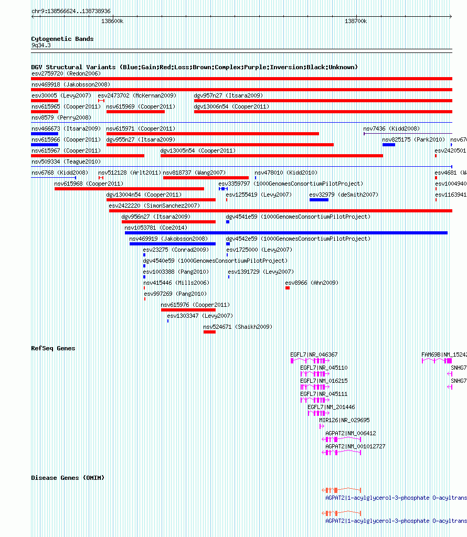Click nsv615976 (Cooper2011) label
The image size is (467, 537).
(195, 305)
